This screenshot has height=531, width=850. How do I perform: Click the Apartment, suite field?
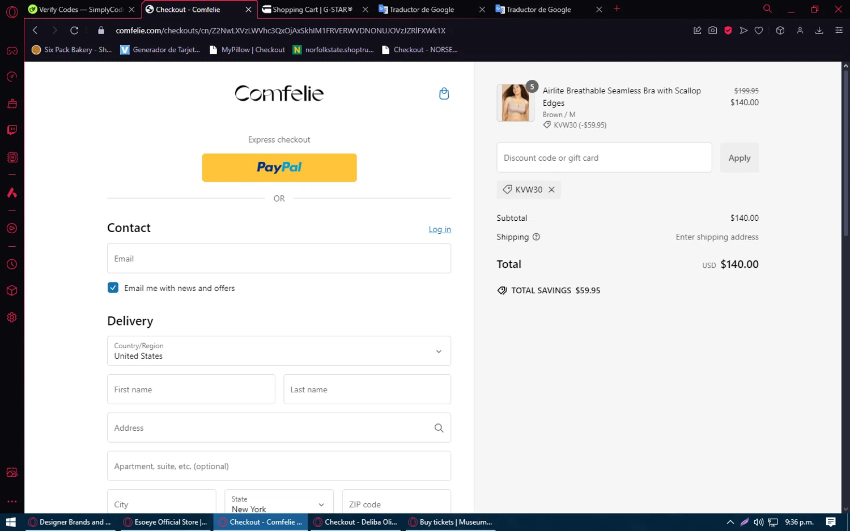tap(279, 466)
